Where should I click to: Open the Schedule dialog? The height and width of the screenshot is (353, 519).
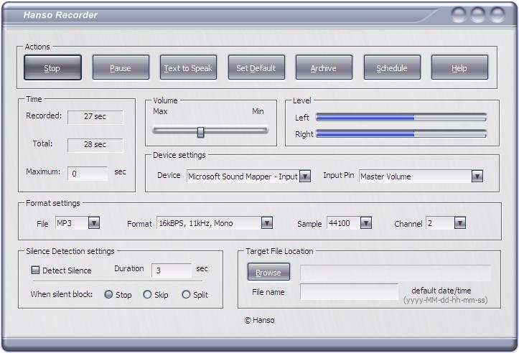[392, 68]
